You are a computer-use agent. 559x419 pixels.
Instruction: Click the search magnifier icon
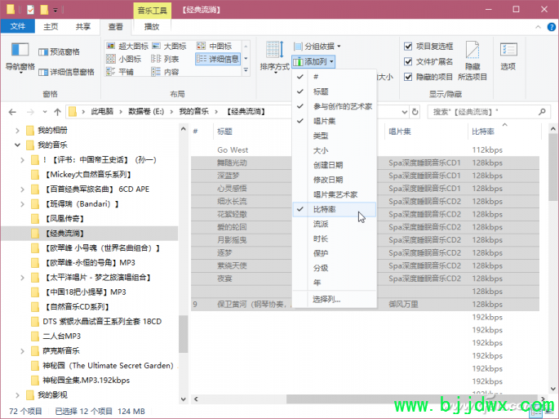pos(542,112)
